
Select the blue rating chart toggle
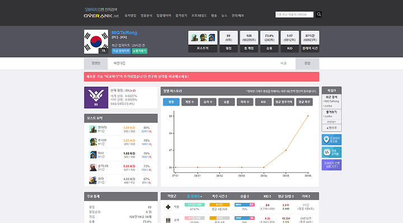pos(171,102)
